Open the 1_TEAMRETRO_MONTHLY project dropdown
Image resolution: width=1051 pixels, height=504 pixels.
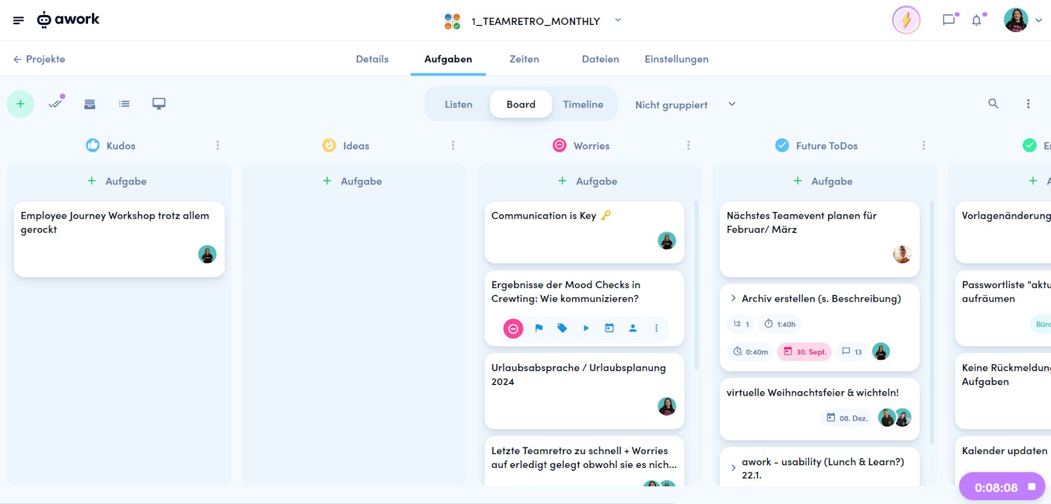point(617,20)
